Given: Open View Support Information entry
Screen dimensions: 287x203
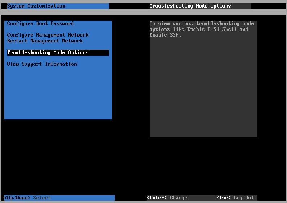Looking at the screenshot, I should pos(42,64).
